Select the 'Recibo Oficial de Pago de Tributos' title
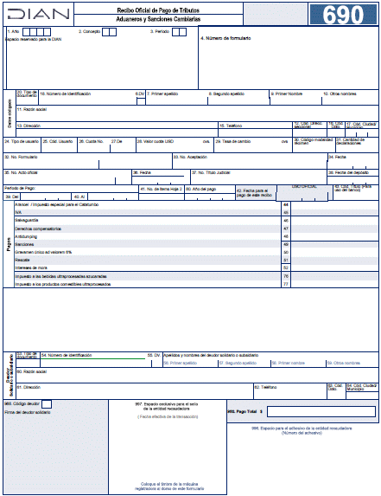381x496 pixels. [x=158, y=10]
